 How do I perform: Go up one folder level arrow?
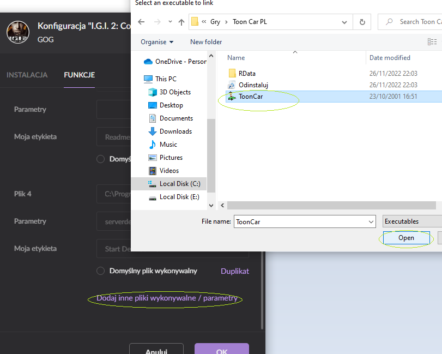(181, 22)
